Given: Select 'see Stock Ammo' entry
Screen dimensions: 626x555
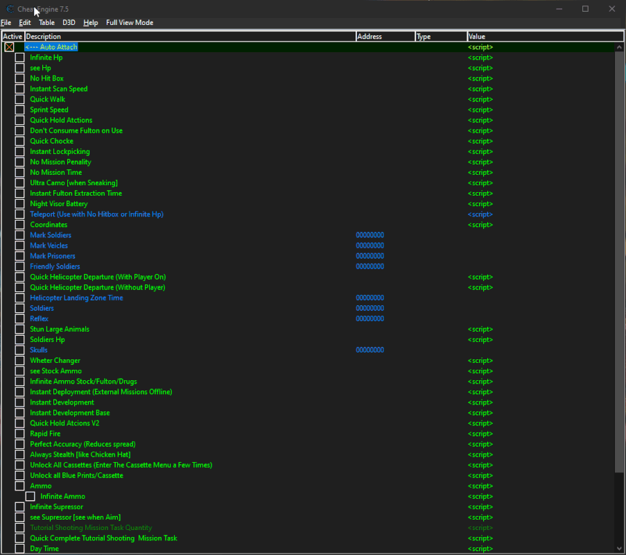Looking at the screenshot, I should pyautogui.click(x=56, y=370).
